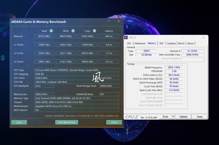Show the About tab
This screenshot has height=145, width=219.
tap(190, 43)
